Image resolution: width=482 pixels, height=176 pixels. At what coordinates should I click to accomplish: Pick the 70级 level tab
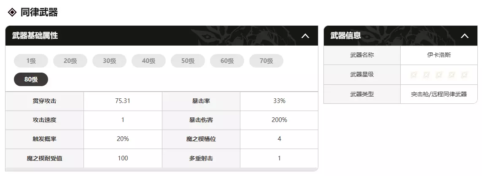[266, 61]
